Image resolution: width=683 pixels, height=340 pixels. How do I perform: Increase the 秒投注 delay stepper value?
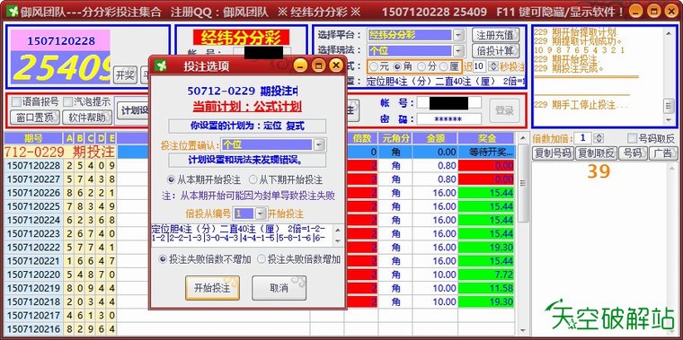[x=493, y=64]
